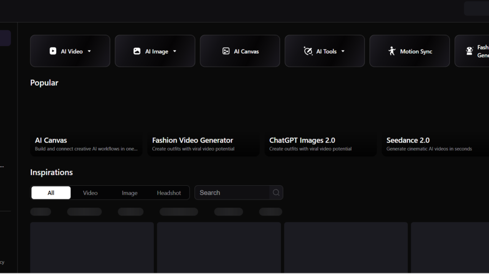Click the AI Video play icon
489x274 pixels.
(53, 51)
